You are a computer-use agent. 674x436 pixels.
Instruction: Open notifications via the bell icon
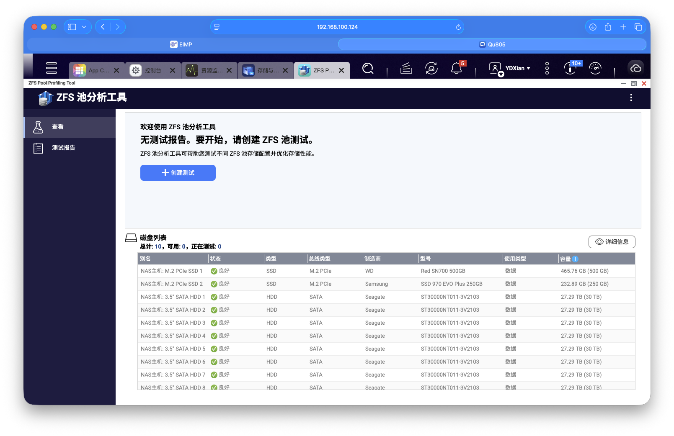(x=457, y=68)
